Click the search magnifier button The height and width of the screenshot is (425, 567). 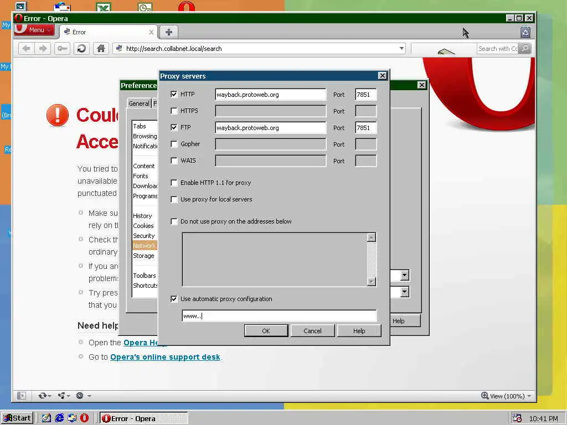(x=525, y=49)
